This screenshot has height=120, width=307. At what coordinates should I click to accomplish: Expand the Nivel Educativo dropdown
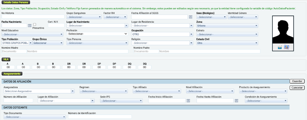(x=32, y=34)
